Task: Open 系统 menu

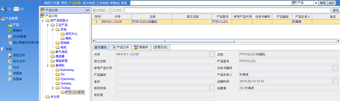Action: 124,3
